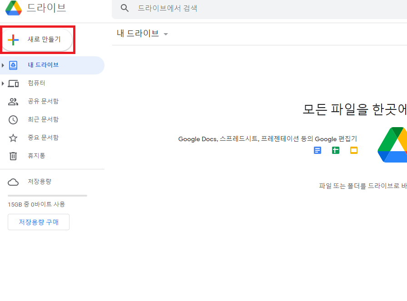Open 최근 문서함 in the sidebar

point(52,119)
